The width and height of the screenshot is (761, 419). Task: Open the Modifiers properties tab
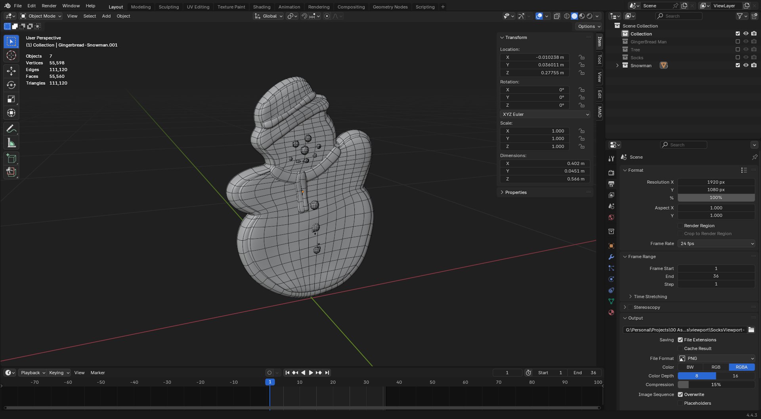[x=611, y=257]
